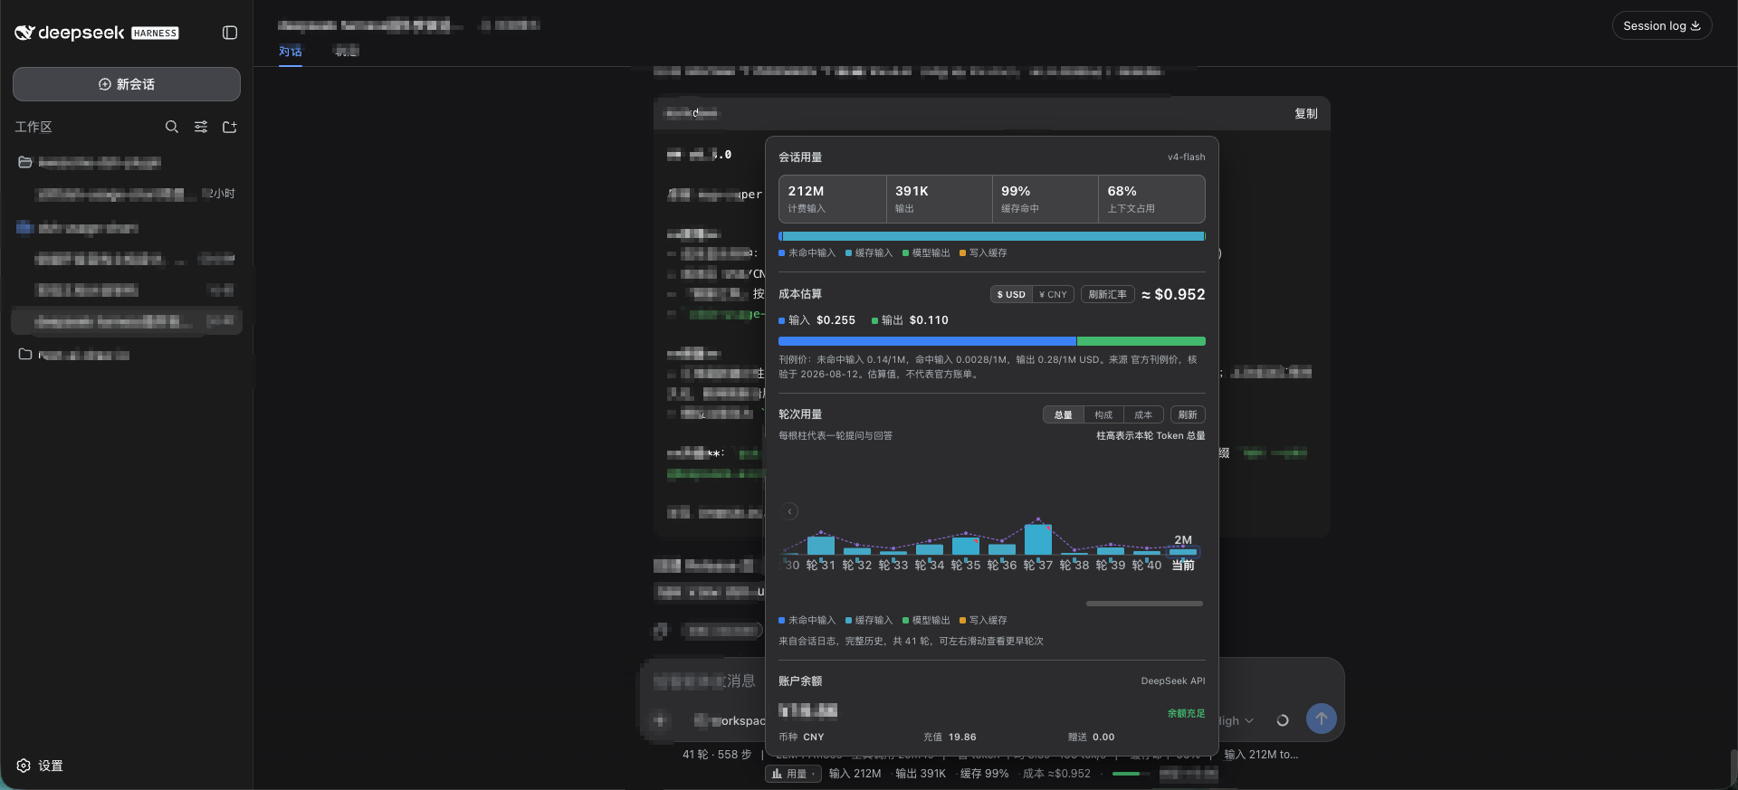Refresh turn usage chart 刷新
The image size is (1738, 790).
[1188, 414]
